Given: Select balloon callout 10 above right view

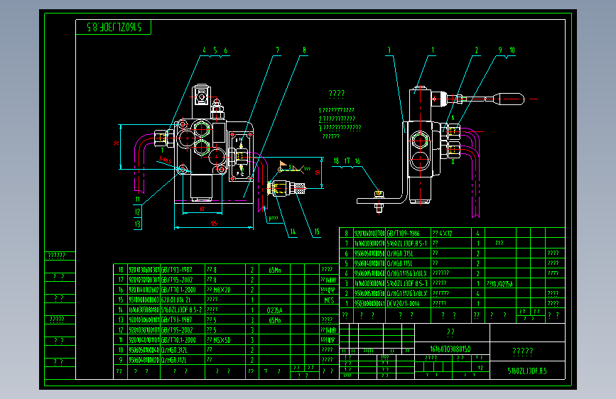Looking at the screenshot, I should pos(512,50).
